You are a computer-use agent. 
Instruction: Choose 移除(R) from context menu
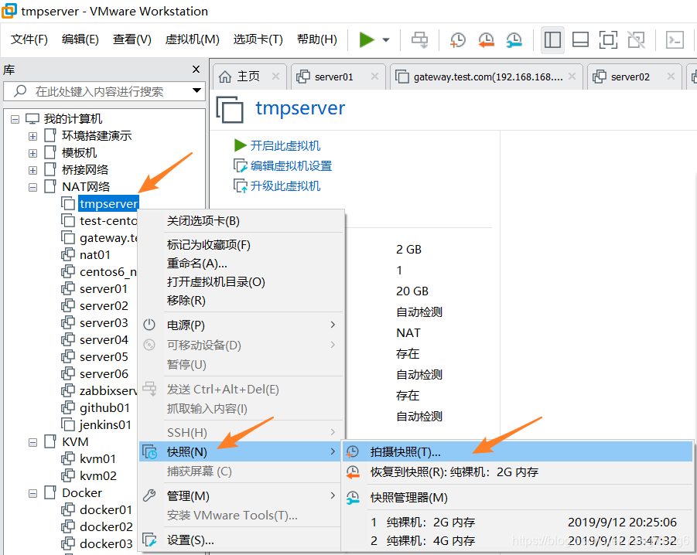click(241, 301)
